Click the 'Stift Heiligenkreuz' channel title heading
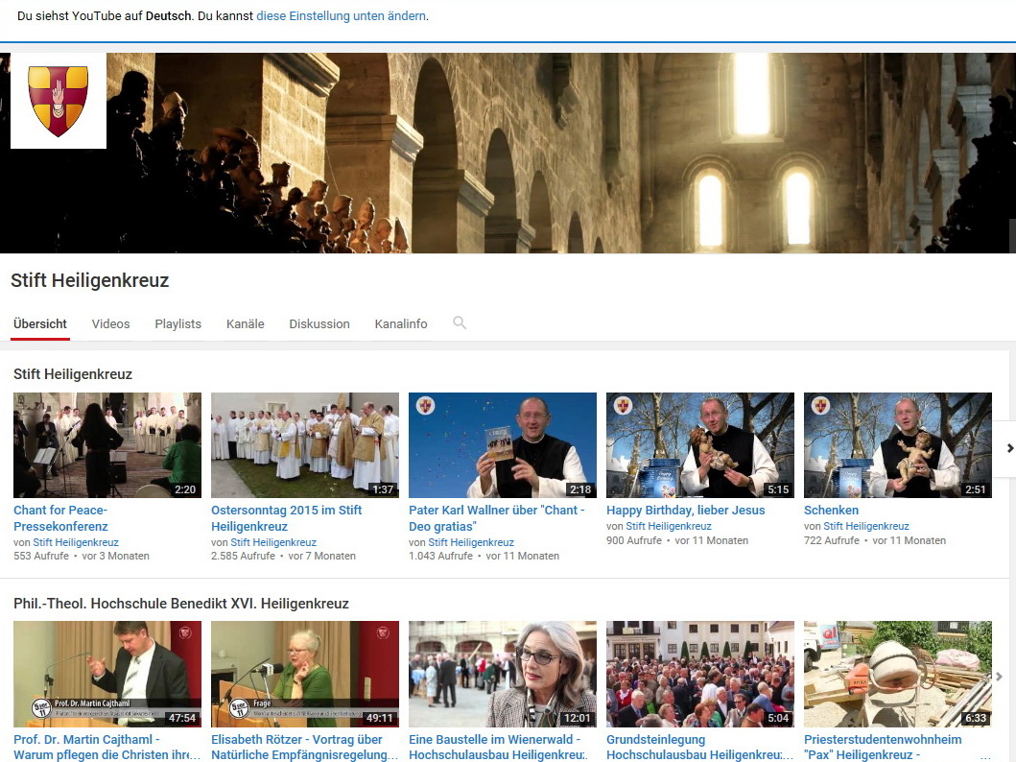1016x762 pixels. click(90, 280)
